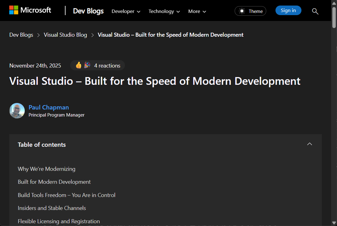Open search using the magnifying glass icon
Screen dimensions: 337x226
(315, 11)
